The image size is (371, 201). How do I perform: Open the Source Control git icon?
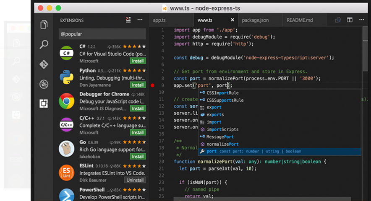tap(44, 64)
